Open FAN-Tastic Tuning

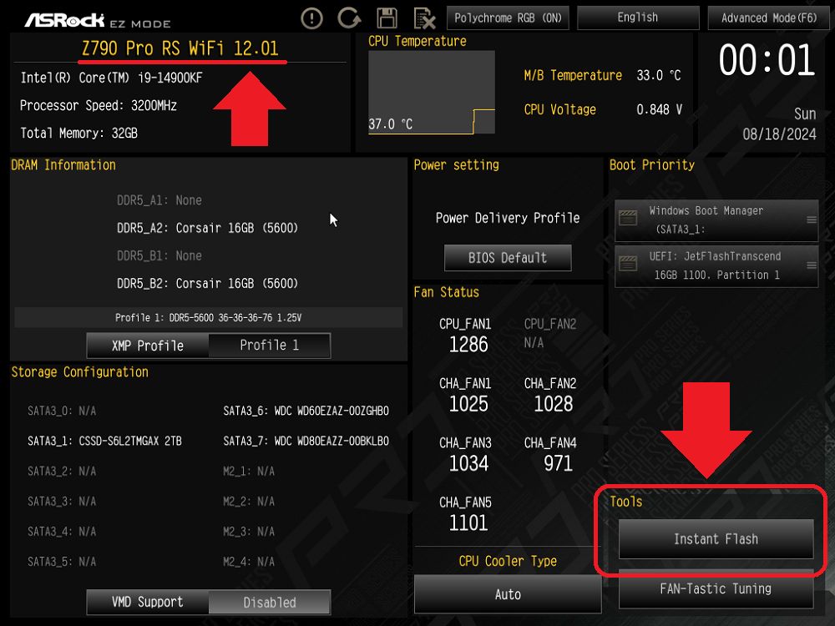716,588
